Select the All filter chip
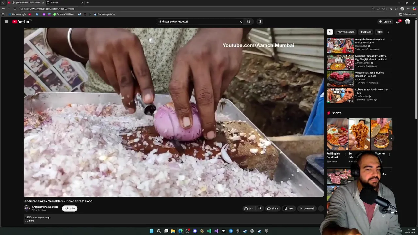Screen dimensions: 418x235 [330, 32]
